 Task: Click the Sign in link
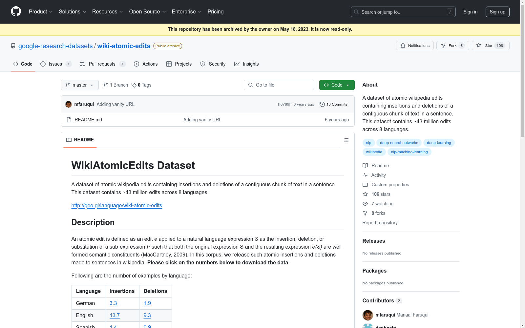(471, 12)
